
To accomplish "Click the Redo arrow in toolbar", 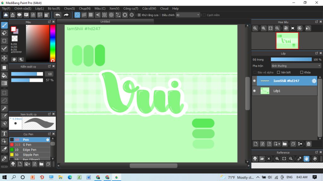I will [66, 15].
